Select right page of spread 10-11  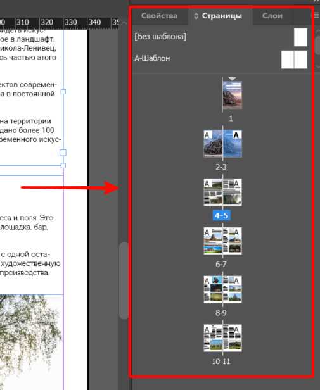tap(233, 338)
